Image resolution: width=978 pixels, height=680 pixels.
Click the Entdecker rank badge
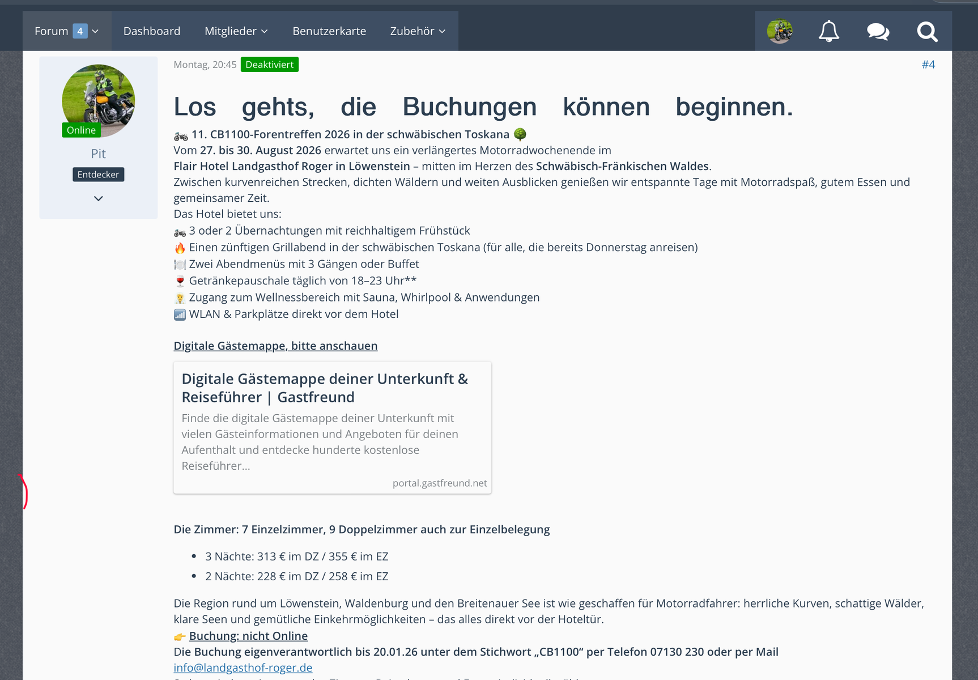point(99,175)
